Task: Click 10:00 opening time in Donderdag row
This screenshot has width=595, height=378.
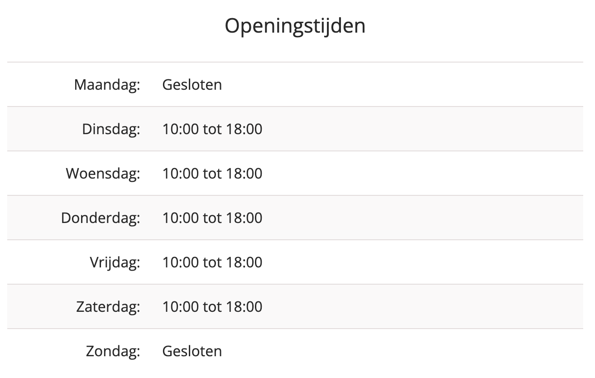Action: point(180,218)
